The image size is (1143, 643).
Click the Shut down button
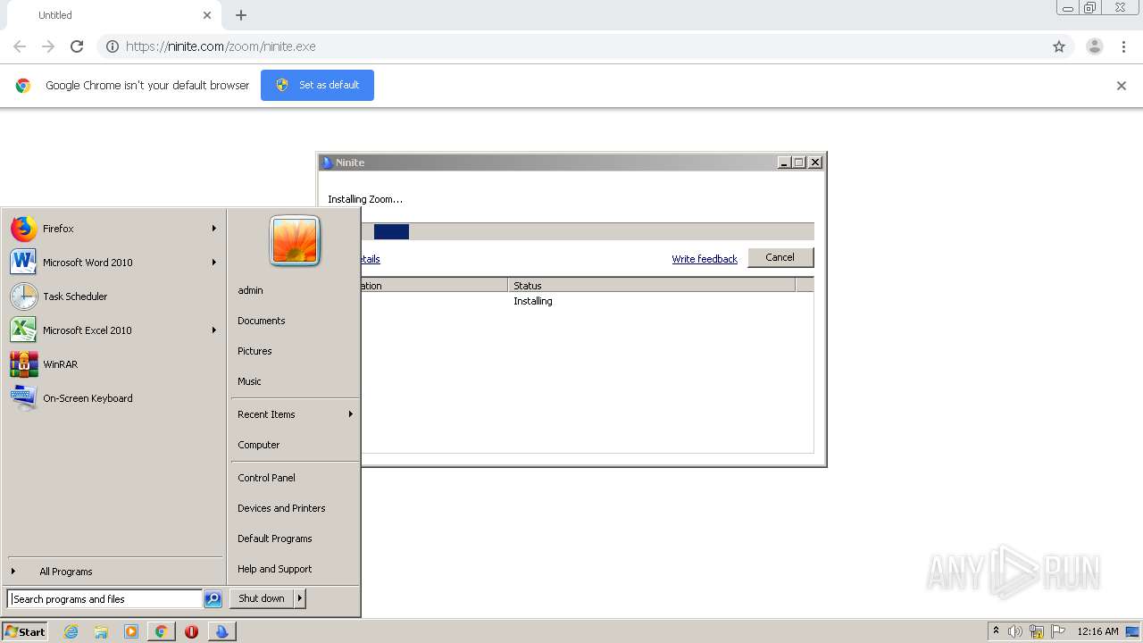coord(262,598)
